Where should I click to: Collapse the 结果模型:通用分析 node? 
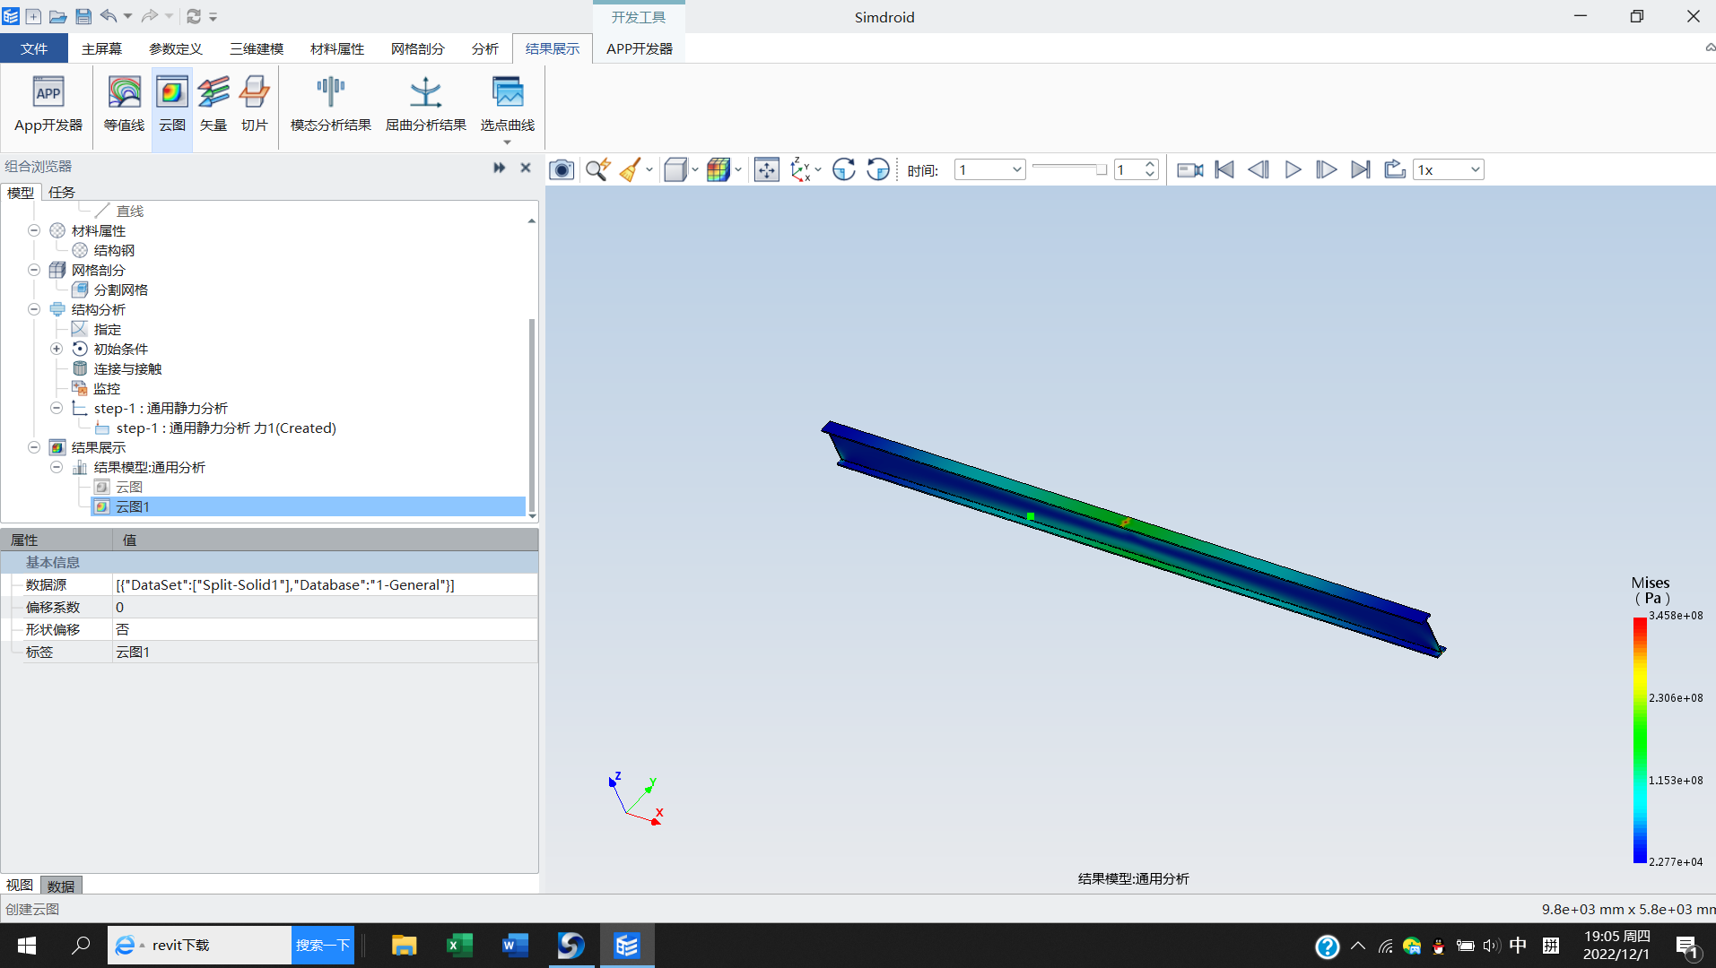coord(57,467)
